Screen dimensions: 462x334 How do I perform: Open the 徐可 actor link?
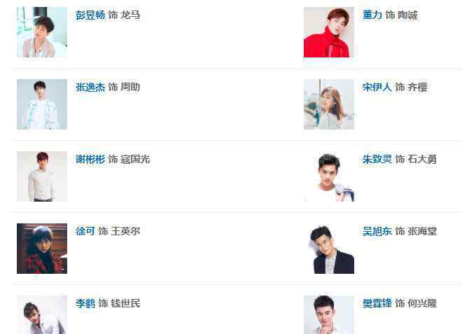click(x=85, y=231)
